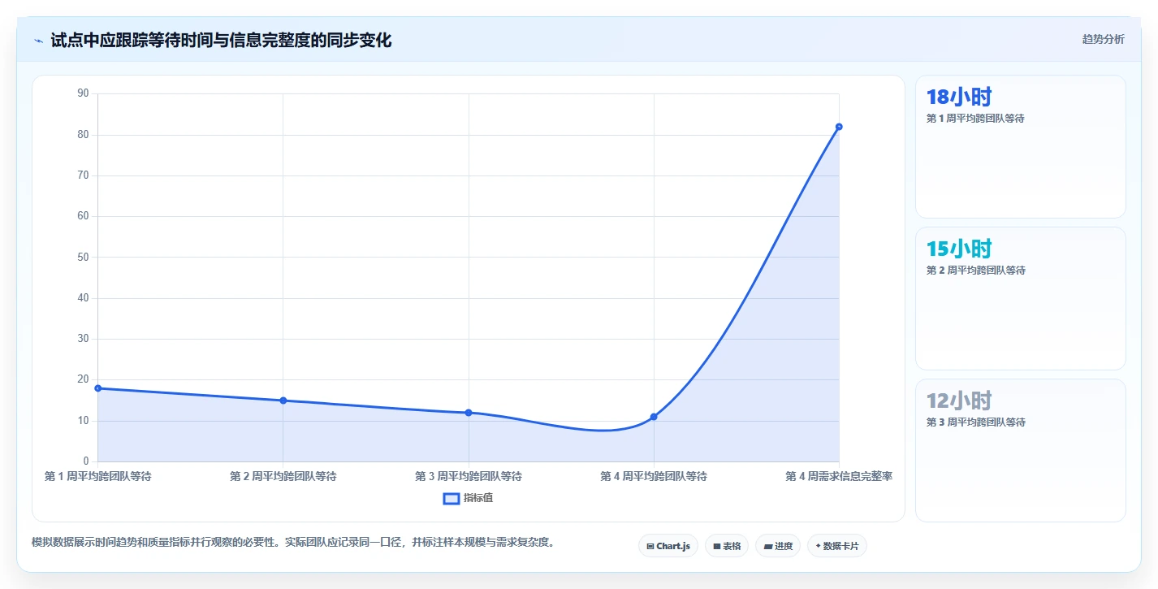Click y-axis tick label 50
The width and height of the screenshot is (1158, 589).
pos(83,257)
